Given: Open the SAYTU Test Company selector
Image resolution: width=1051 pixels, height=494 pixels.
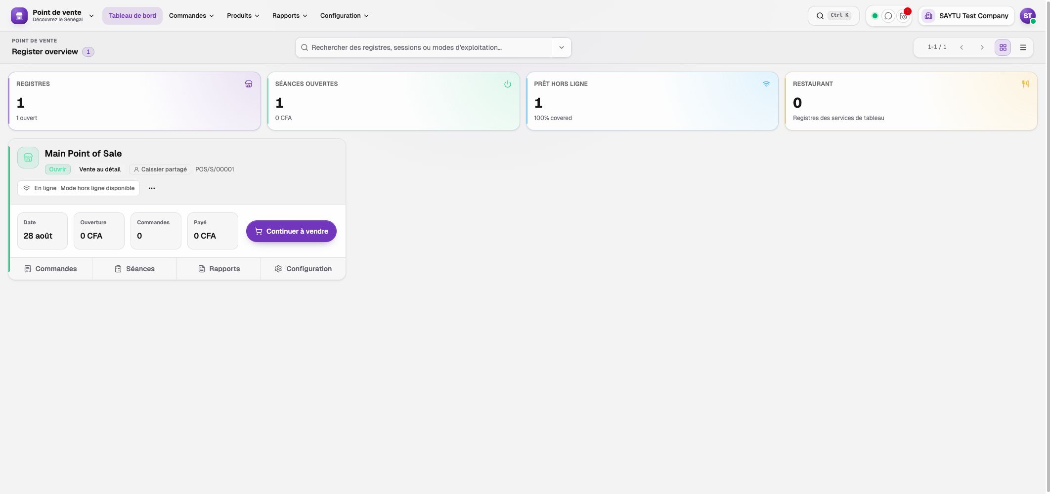Looking at the screenshot, I should (x=966, y=16).
